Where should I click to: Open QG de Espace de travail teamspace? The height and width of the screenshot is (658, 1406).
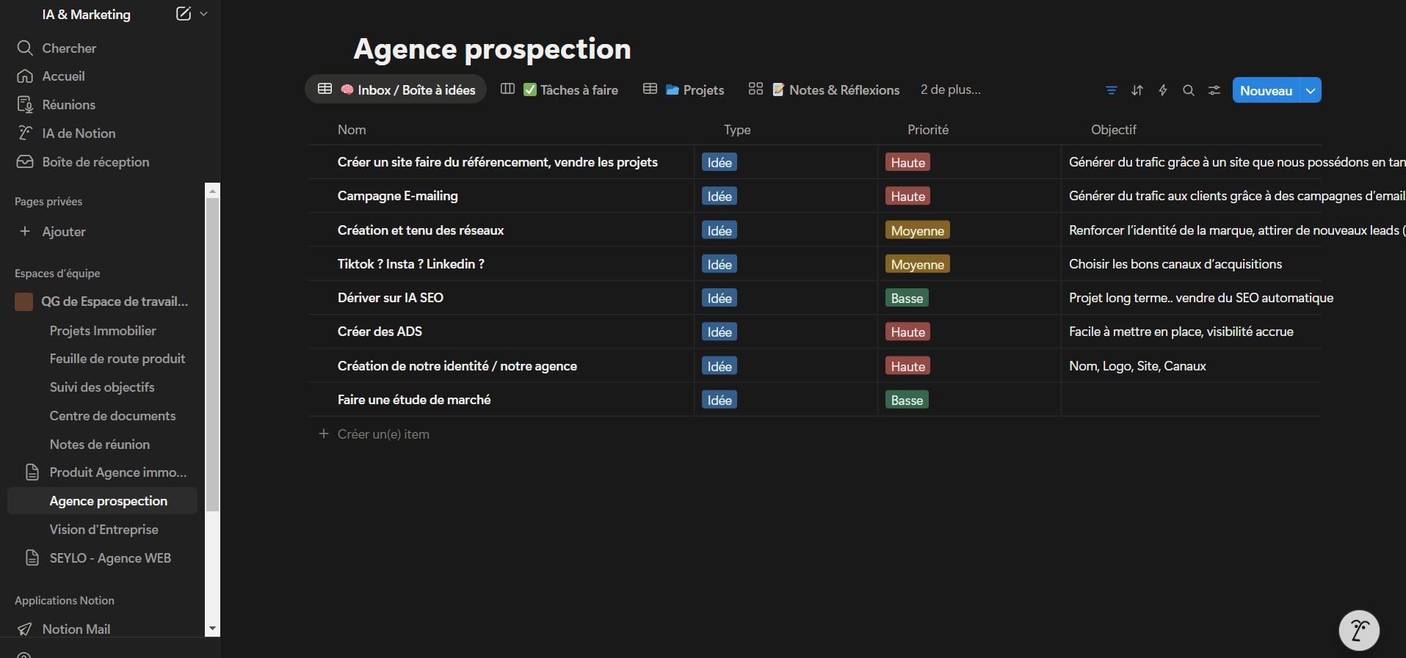(103, 301)
